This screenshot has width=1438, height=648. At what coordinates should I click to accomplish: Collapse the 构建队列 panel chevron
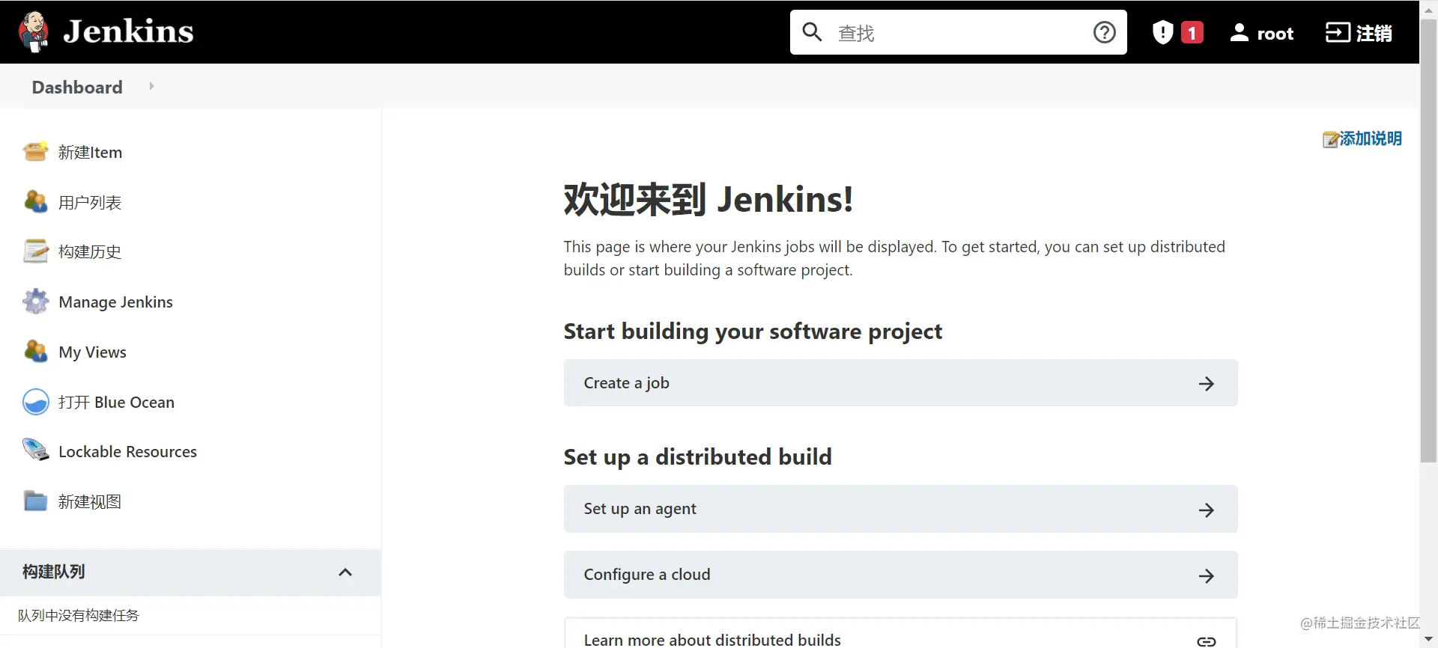point(345,572)
